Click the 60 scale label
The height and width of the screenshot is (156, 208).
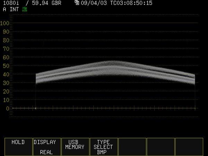tap(6, 58)
